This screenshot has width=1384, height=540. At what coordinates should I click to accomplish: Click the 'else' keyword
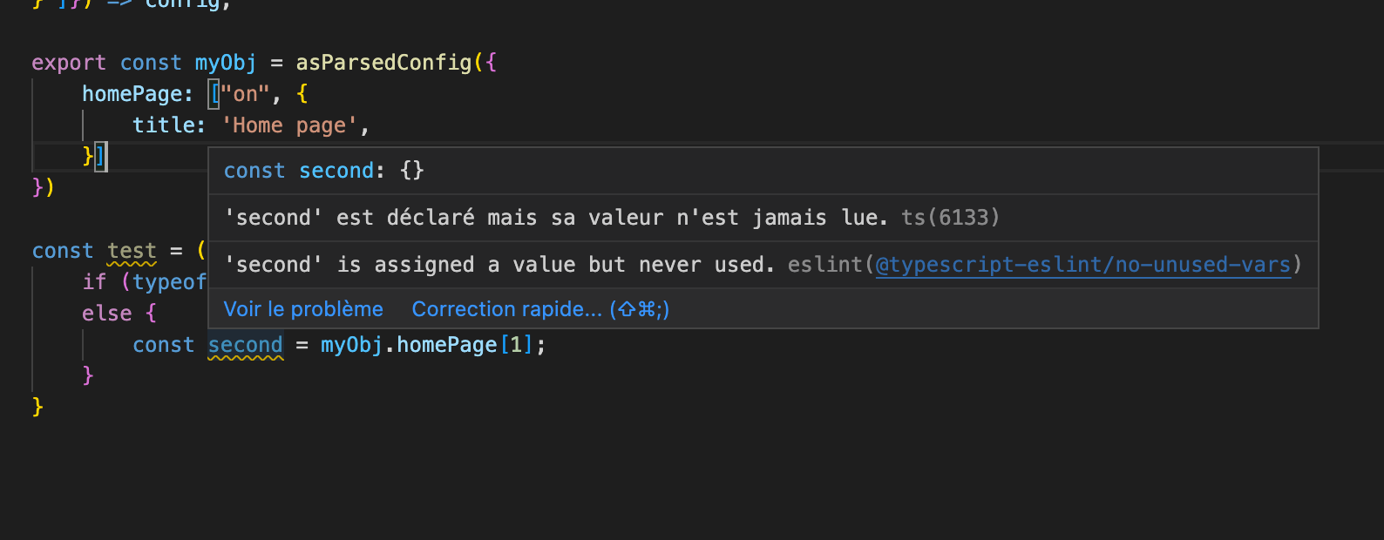(106, 314)
